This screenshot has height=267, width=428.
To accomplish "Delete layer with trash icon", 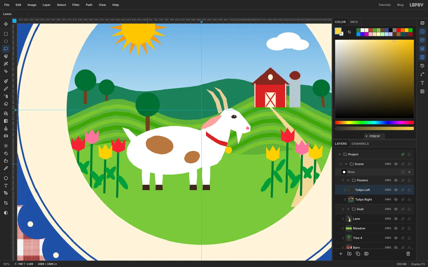I will click(408, 254).
